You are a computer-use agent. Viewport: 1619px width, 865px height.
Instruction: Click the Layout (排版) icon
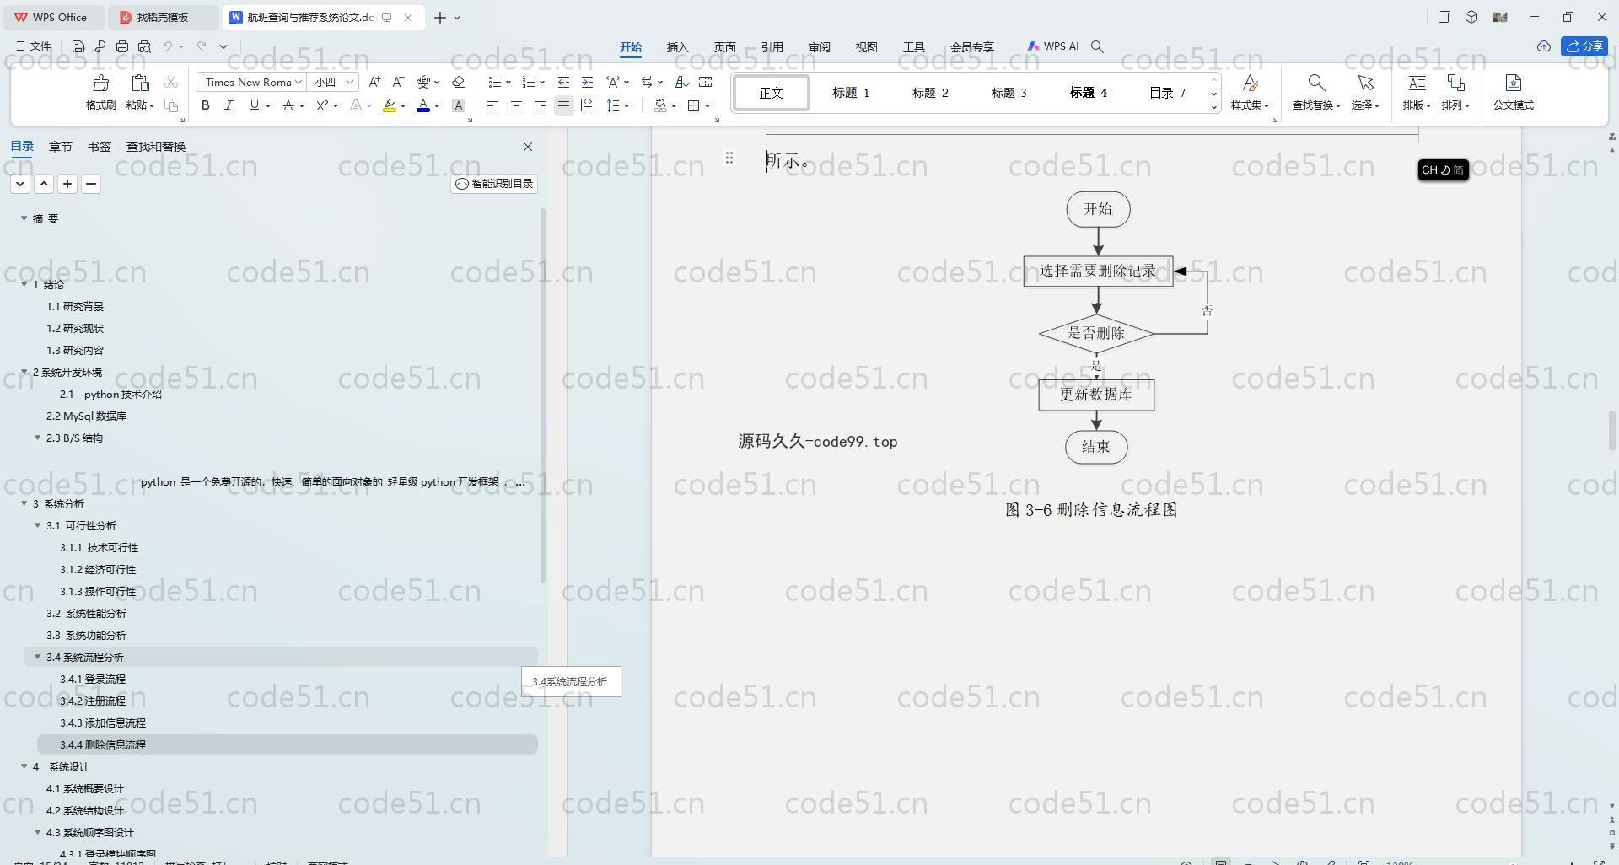pos(1417,83)
